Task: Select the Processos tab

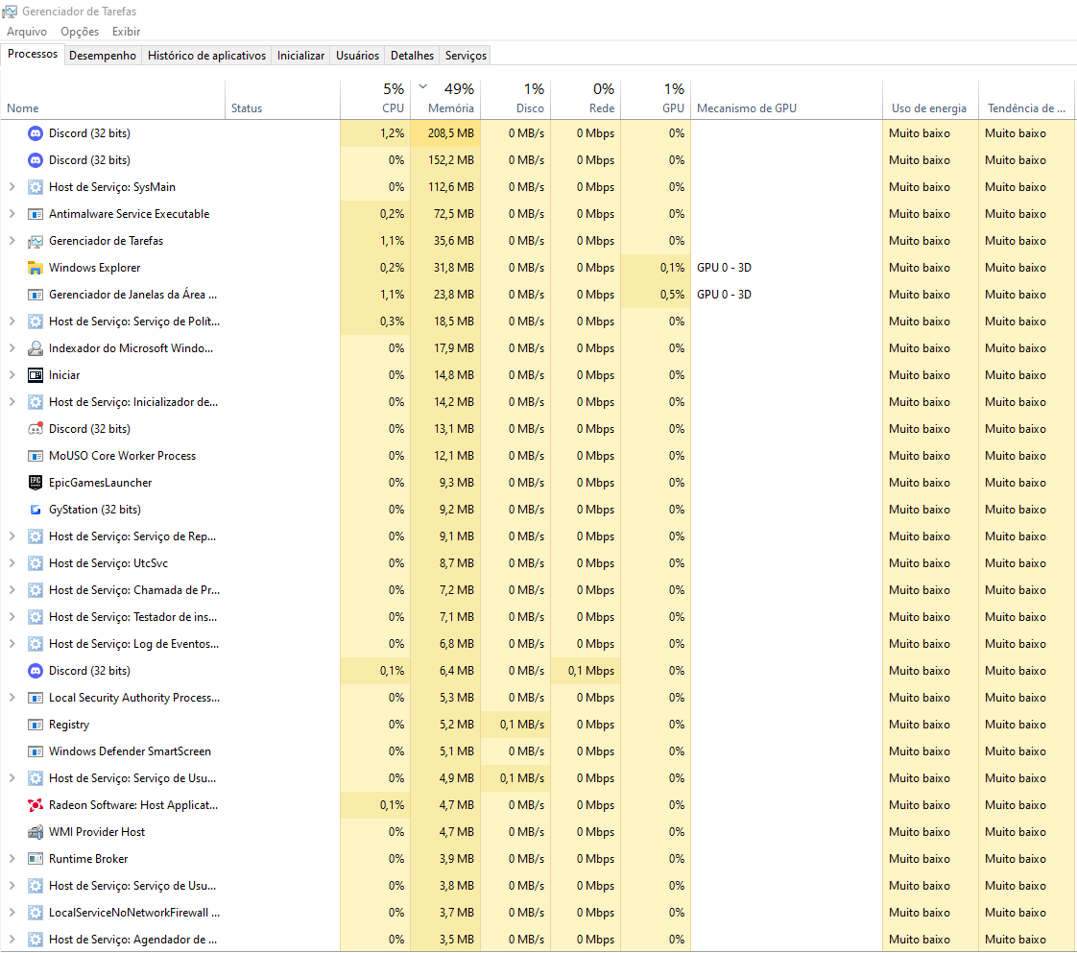Action: (33, 55)
